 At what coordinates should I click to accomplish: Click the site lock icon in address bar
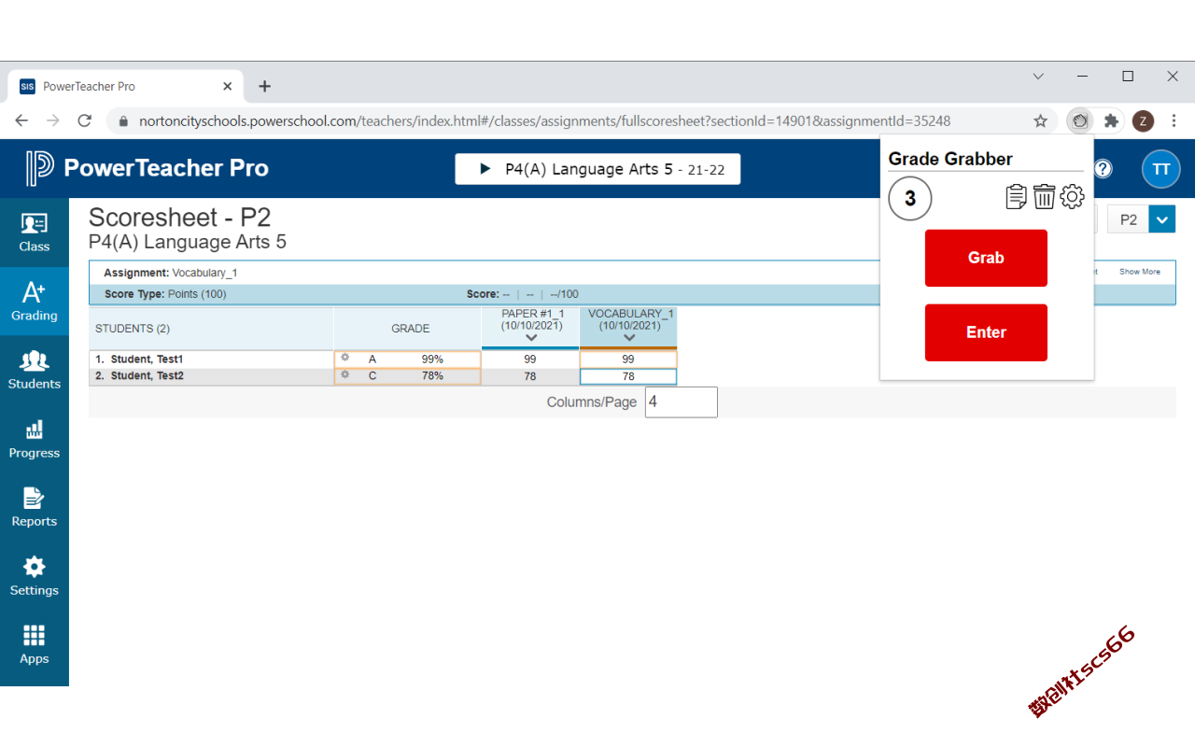(123, 120)
